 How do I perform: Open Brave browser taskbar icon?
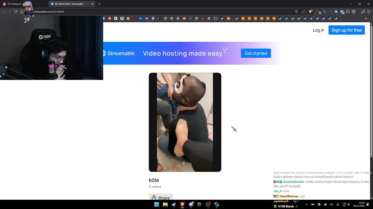coord(182,204)
